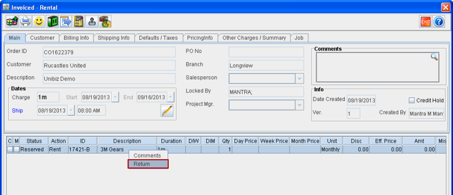
Task: Choose Comments from the context menu
Action: pos(148,156)
